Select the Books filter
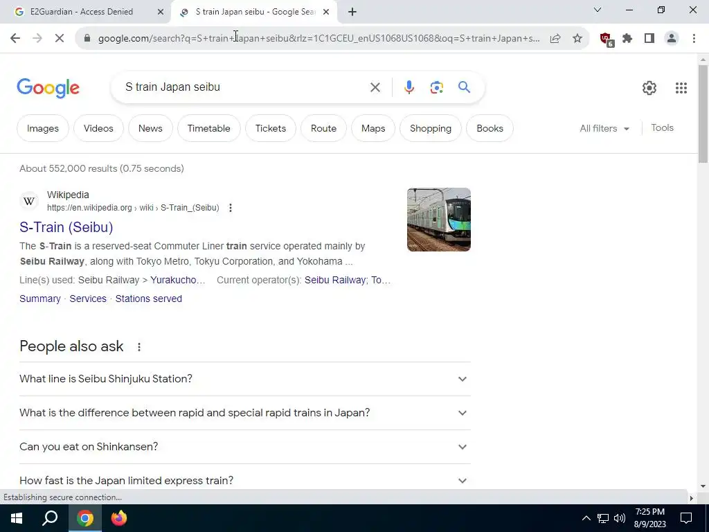Screen dimensions: 709x532 point(490,128)
